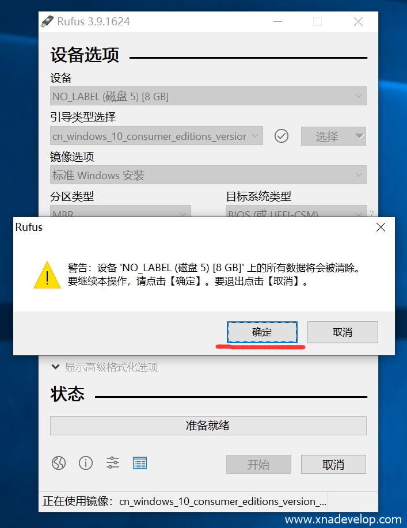The height and width of the screenshot is (528, 407).
Task: Click the 选择 image select button
Action: pyautogui.click(x=327, y=136)
